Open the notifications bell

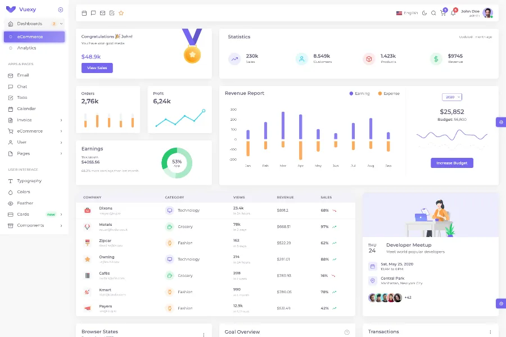[x=453, y=13]
